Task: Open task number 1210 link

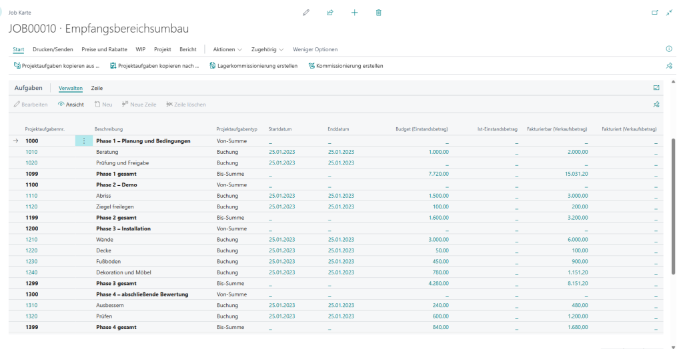Action: point(31,240)
